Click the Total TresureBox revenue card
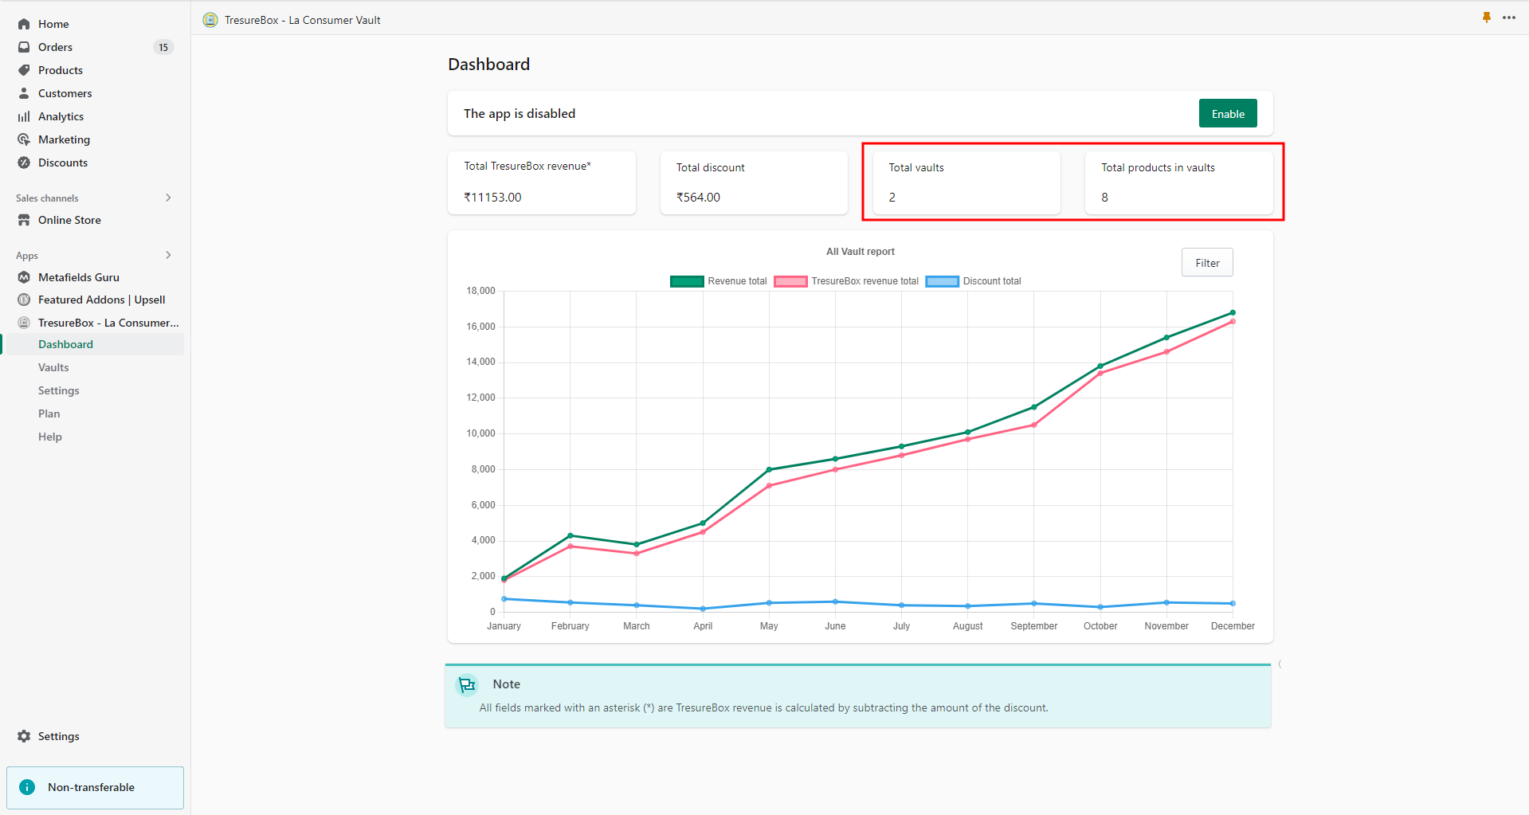Screen dimensions: 1529x815 click(542, 182)
